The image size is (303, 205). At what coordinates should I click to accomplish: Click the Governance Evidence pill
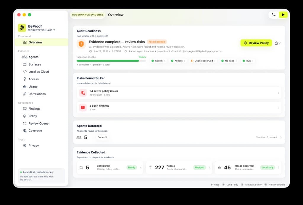coord(88,15)
